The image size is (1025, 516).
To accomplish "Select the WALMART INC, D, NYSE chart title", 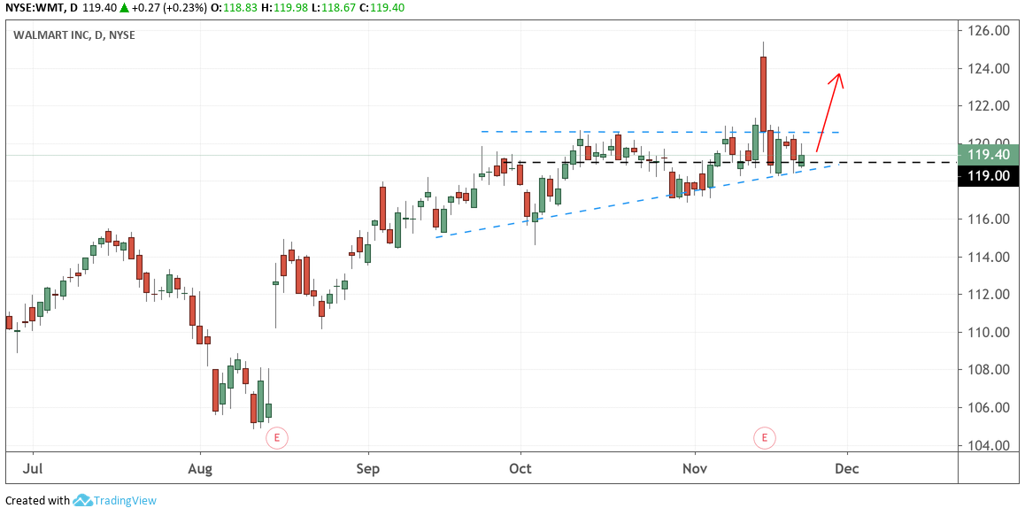I will click(74, 35).
